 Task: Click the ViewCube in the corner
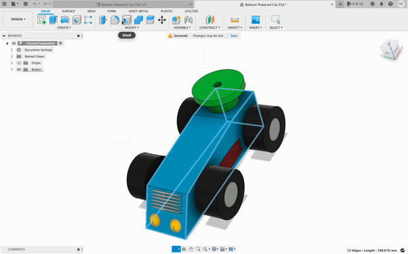[390, 50]
